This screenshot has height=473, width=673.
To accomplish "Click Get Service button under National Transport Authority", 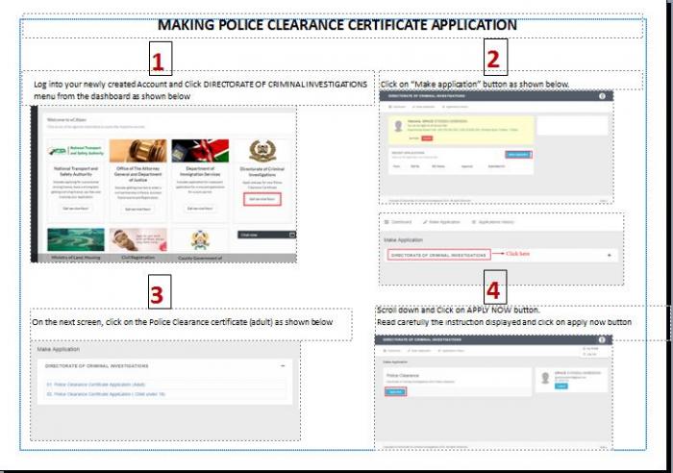I will point(76,209).
